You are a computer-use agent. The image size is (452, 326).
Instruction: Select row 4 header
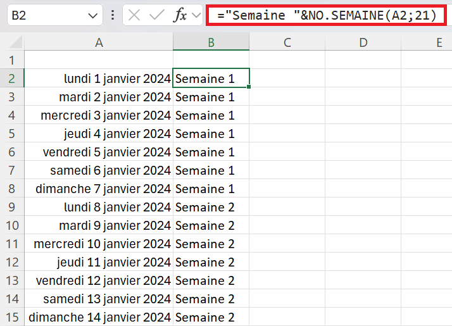pos(12,115)
